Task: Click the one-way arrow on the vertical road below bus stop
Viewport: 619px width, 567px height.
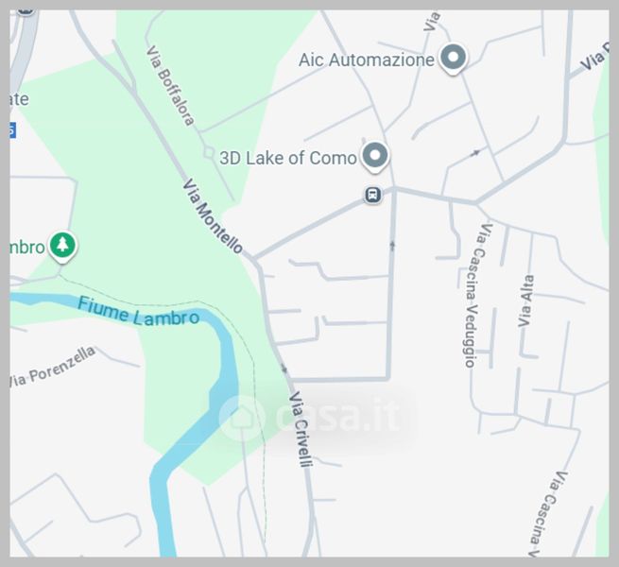Action: (392, 246)
